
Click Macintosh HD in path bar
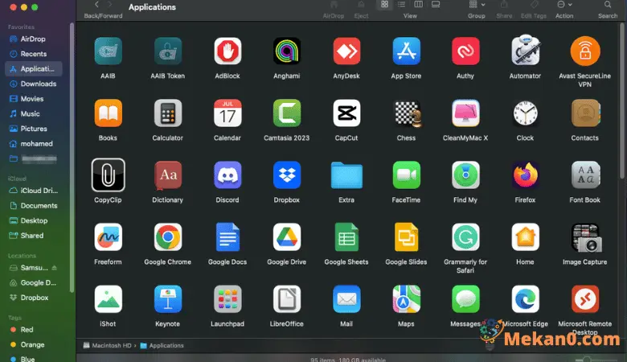pyautogui.click(x=107, y=345)
